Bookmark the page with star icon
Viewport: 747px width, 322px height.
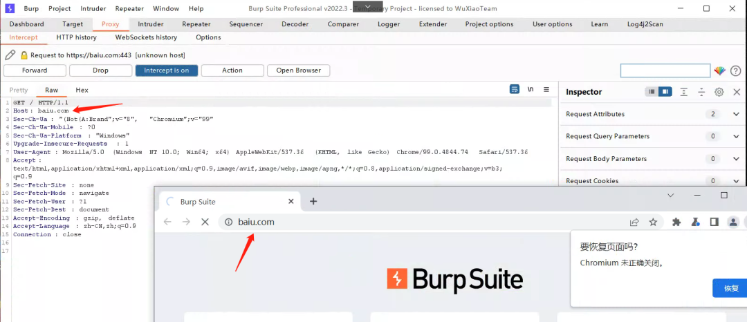coord(653,222)
